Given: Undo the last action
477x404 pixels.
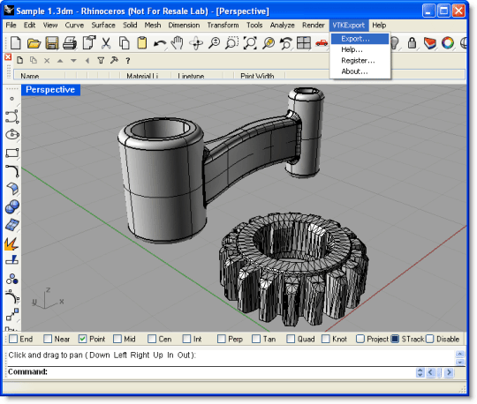Looking at the screenshot, I should (x=160, y=43).
